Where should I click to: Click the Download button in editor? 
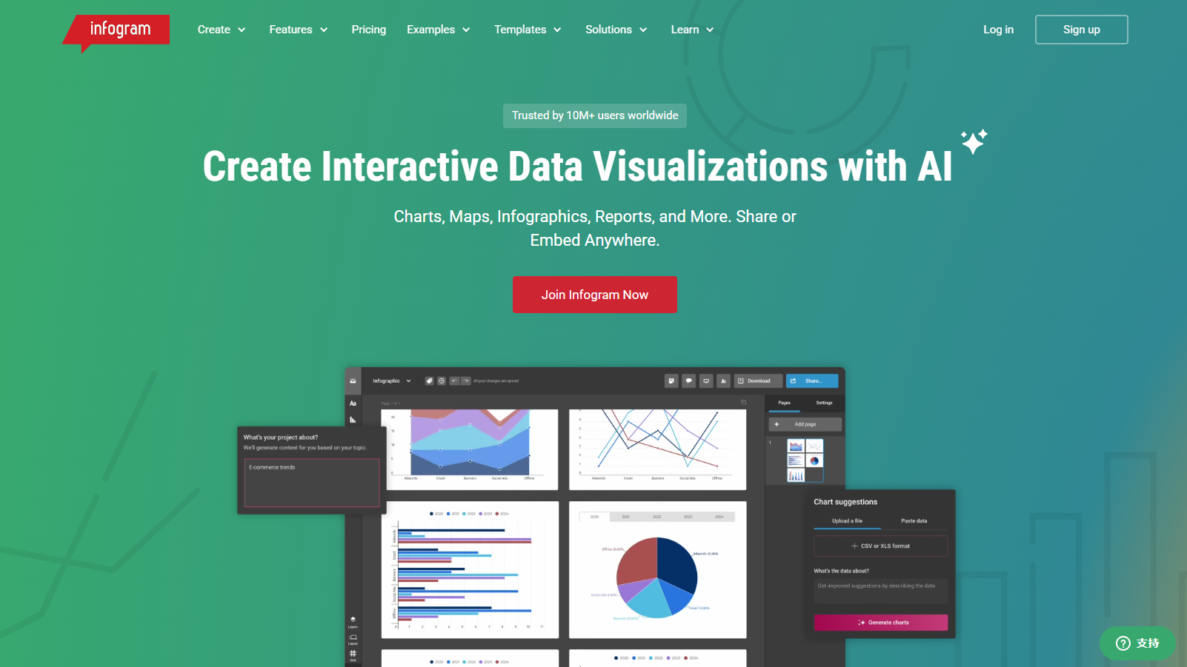758,381
